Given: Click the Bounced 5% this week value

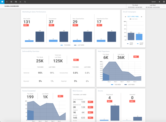Looking at the screenshot, I should [x=40, y=81].
